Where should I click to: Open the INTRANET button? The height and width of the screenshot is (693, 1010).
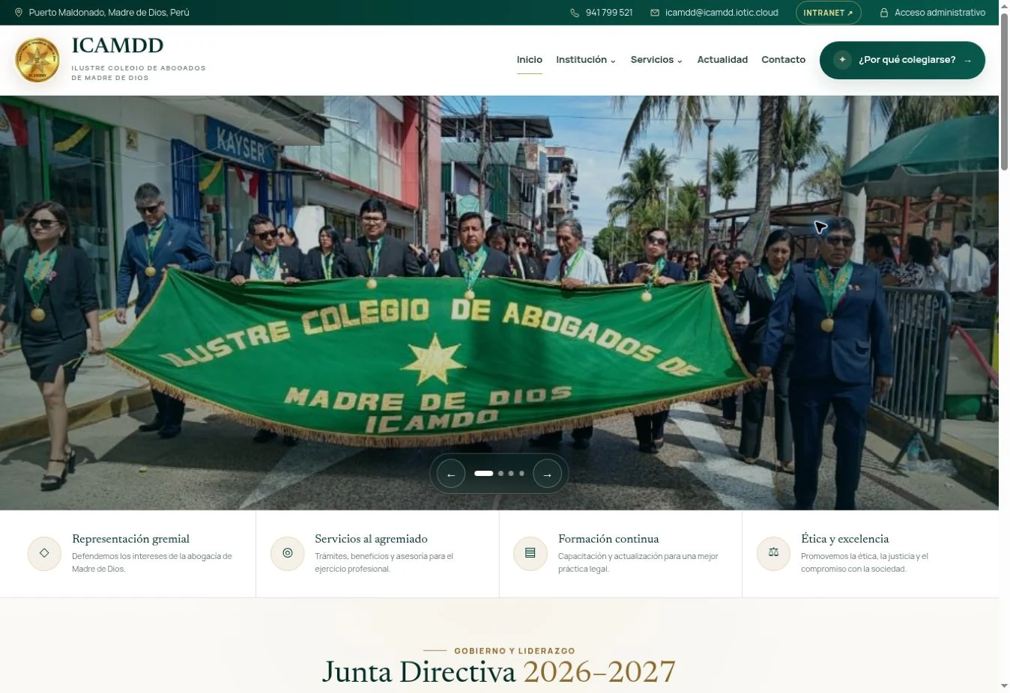(828, 13)
